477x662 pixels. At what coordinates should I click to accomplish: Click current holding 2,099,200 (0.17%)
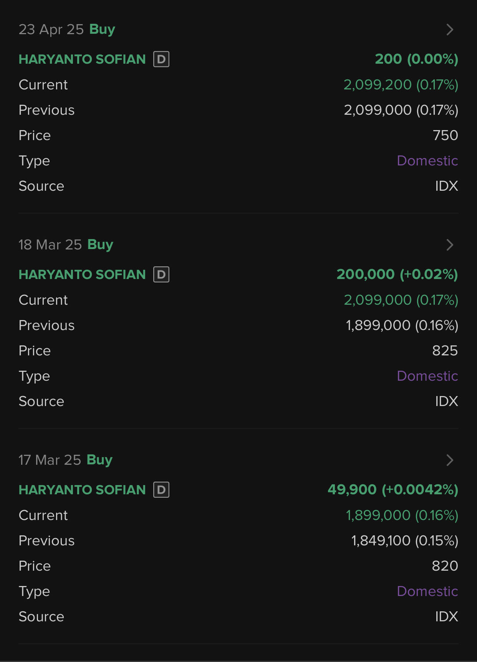[x=401, y=84]
